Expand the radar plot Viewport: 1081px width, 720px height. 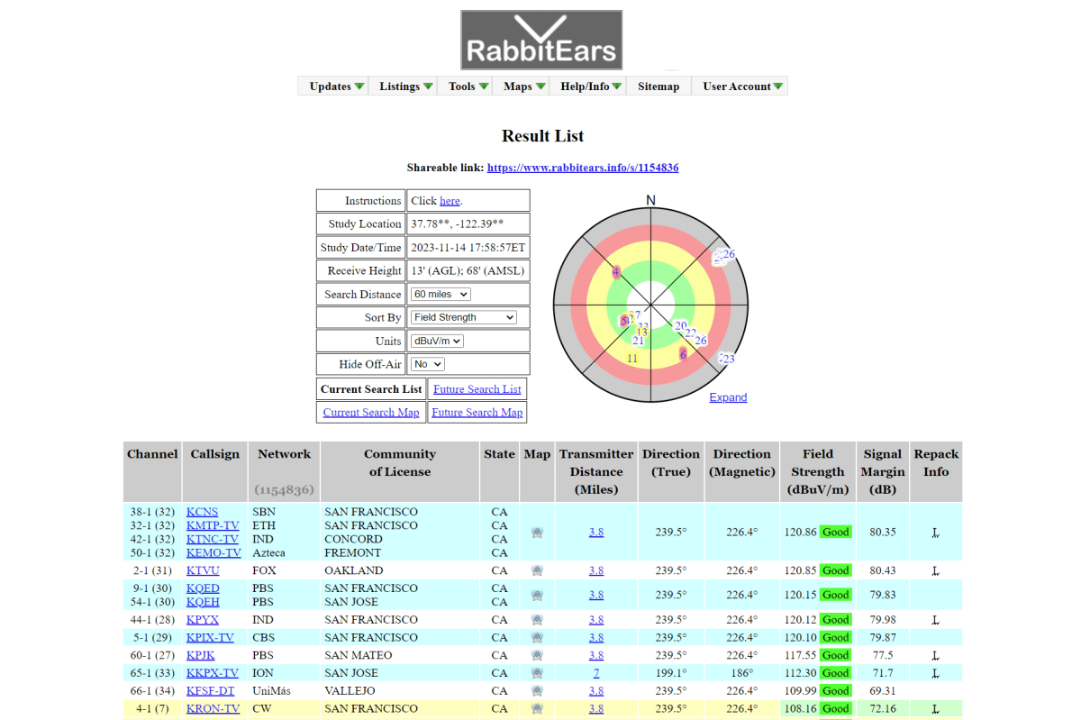coord(728,397)
